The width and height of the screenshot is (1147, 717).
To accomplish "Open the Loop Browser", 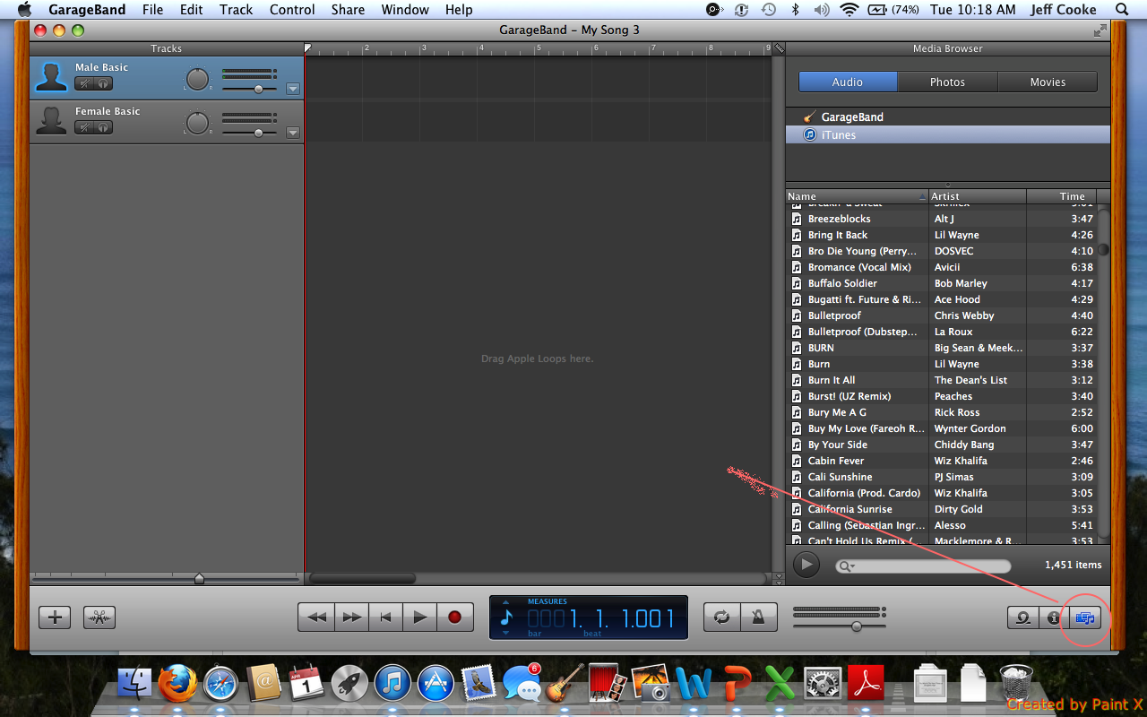I will click(x=1022, y=618).
